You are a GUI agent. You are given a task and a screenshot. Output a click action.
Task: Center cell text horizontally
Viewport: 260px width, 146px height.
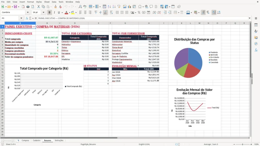[x=85, y=12]
